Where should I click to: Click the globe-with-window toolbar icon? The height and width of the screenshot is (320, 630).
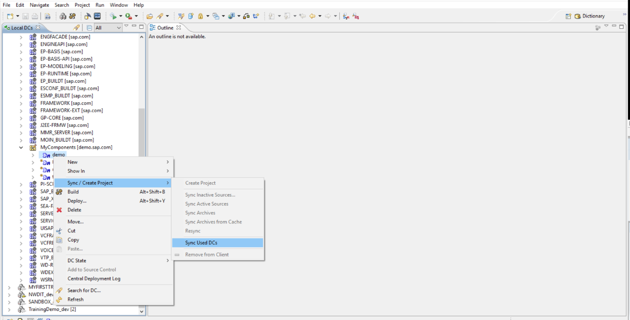231,16
